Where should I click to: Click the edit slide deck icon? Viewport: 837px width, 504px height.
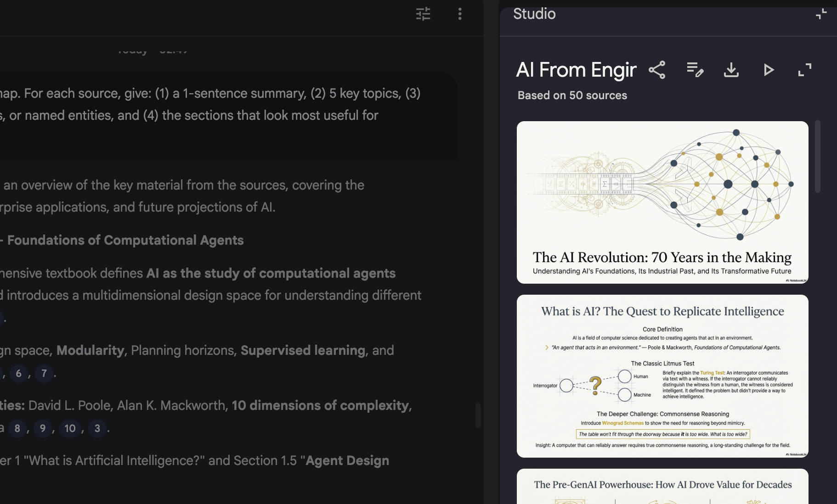pyautogui.click(x=695, y=70)
